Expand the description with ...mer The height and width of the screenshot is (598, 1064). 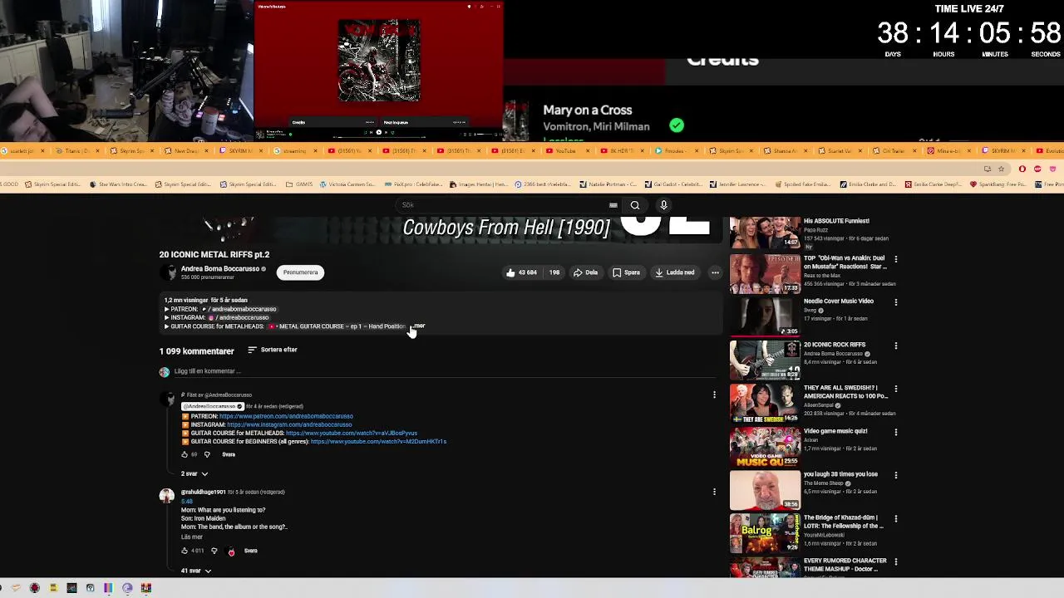click(419, 326)
